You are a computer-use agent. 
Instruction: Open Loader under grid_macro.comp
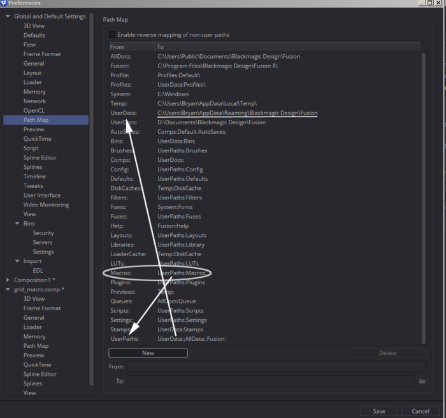coord(32,328)
